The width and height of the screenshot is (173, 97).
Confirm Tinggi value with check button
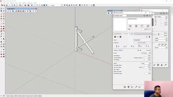[149, 29]
